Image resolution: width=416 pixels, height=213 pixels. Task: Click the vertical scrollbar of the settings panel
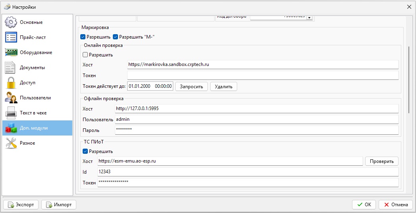tap(408, 79)
